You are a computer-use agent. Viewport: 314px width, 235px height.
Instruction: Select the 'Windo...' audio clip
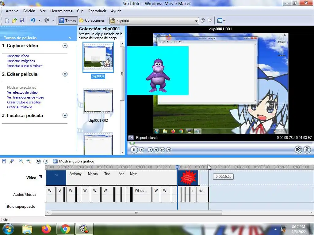[142, 194]
